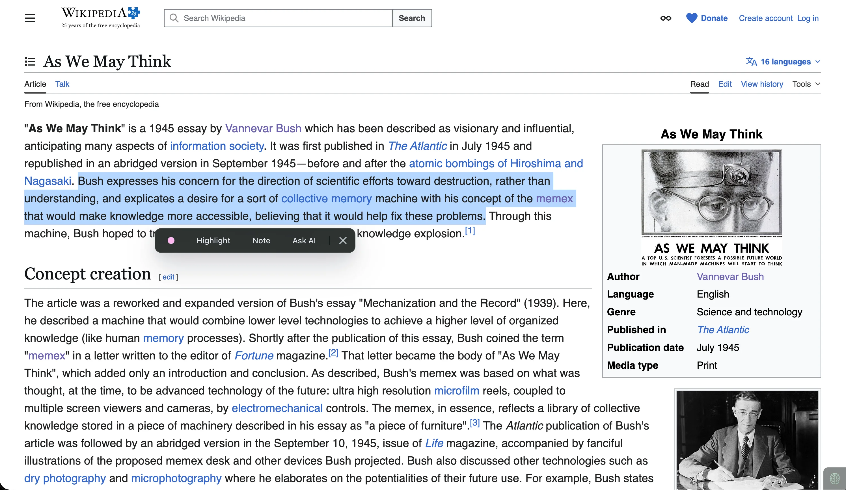The height and width of the screenshot is (490, 846).
Task: Open the appearance glasses icon
Action: pyautogui.click(x=665, y=18)
